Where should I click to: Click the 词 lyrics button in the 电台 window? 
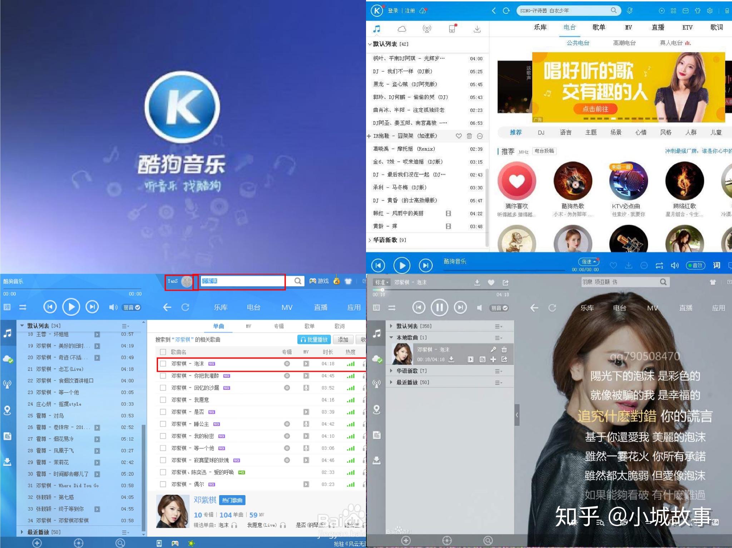click(717, 265)
